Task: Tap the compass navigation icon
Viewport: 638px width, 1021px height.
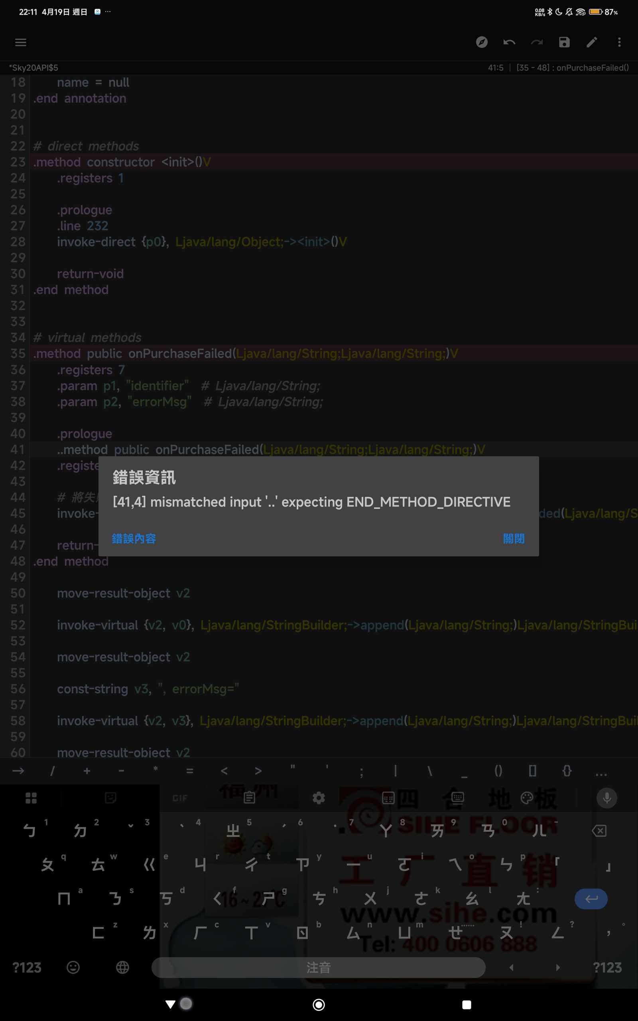Action: click(481, 42)
